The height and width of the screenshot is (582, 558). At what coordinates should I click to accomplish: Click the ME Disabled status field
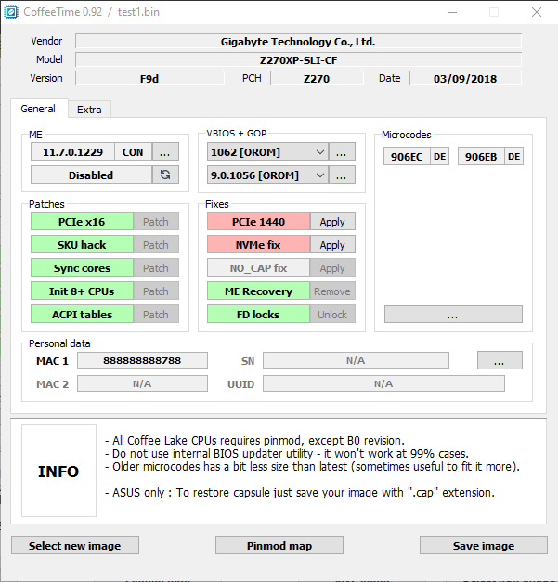point(91,175)
